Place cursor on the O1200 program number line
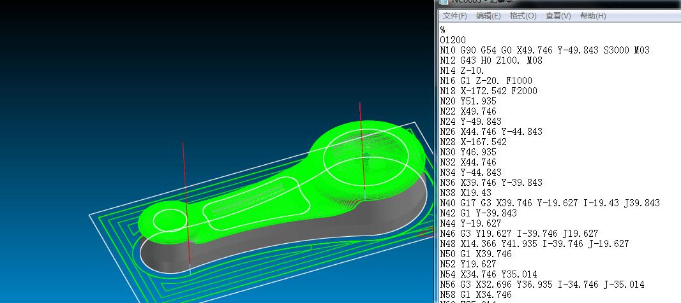Screen dimensions: 681x303 453,40
